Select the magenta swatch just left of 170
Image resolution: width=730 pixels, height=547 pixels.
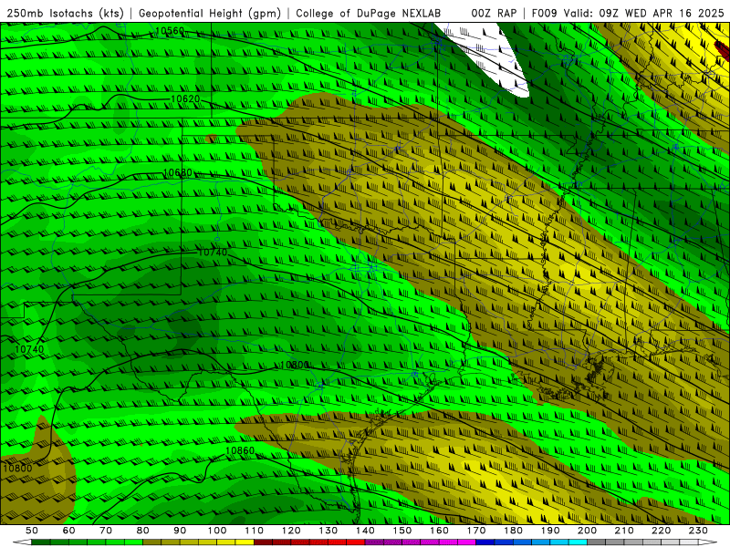[x=467, y=542]
